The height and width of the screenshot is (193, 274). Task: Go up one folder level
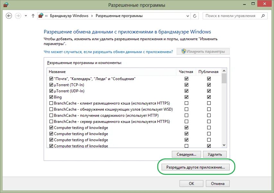[x=33, y=16]
